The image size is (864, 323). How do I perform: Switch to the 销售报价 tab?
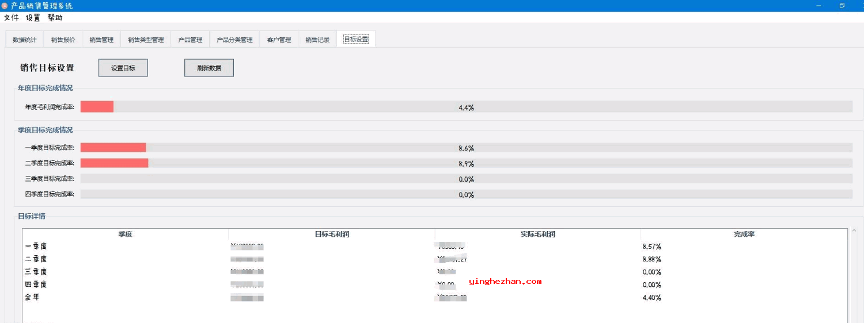click(63, 40)
